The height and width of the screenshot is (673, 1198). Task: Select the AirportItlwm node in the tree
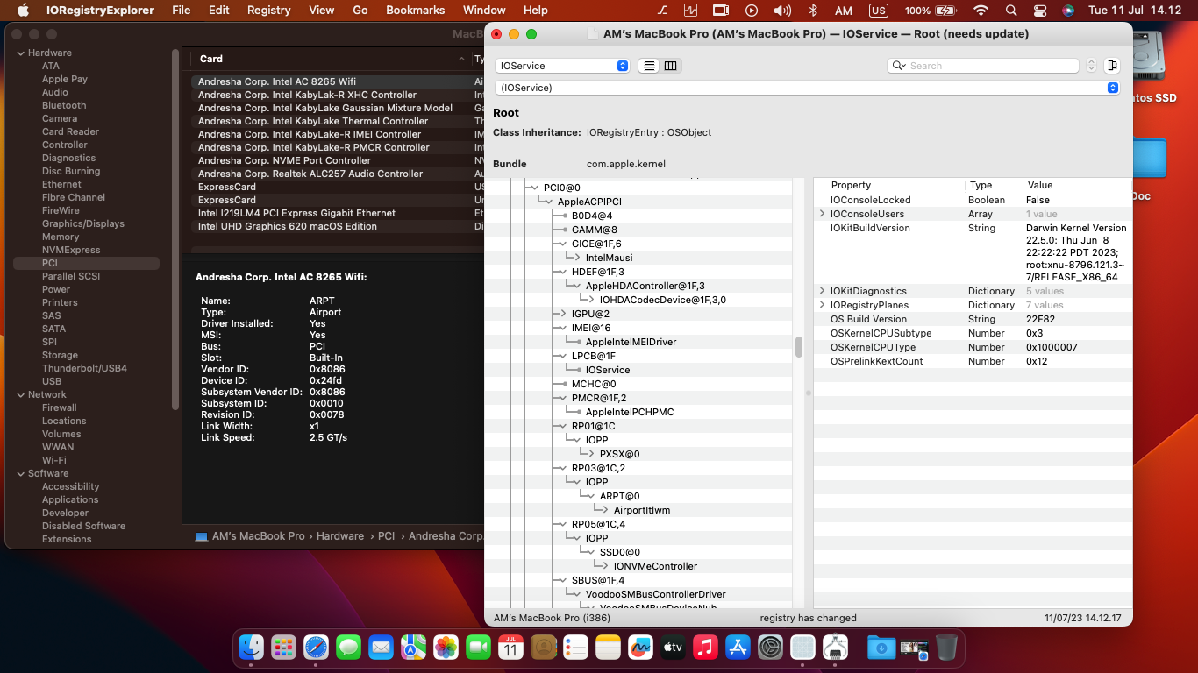click(642, 510)
